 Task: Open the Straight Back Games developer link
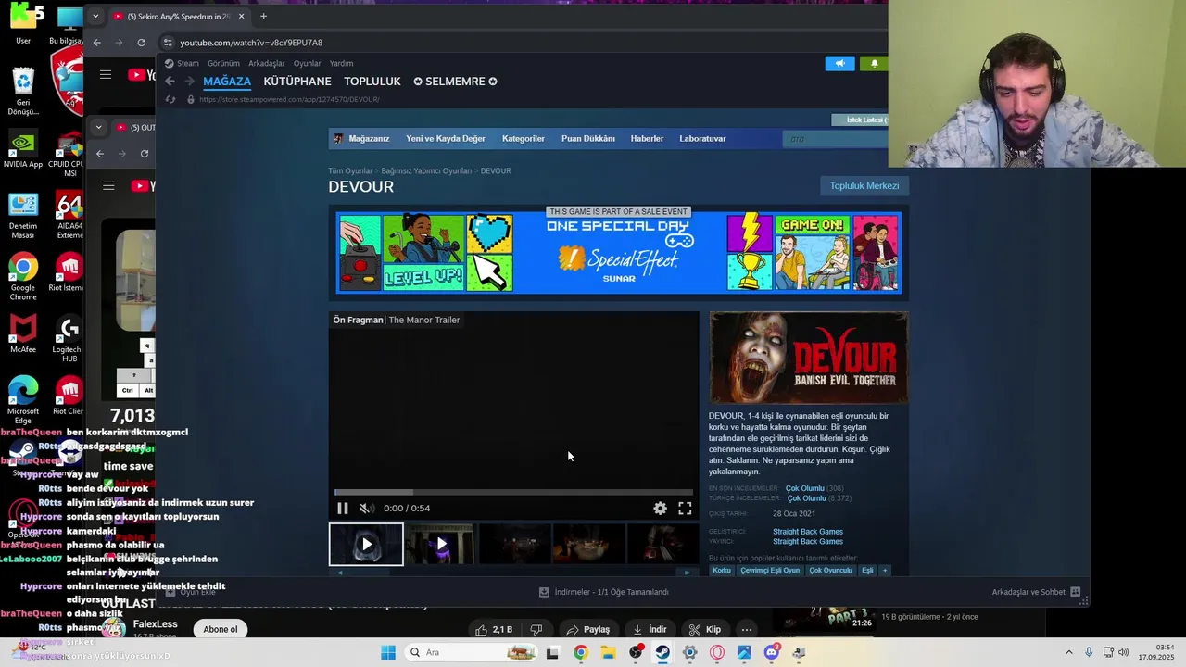pos(808,532)
